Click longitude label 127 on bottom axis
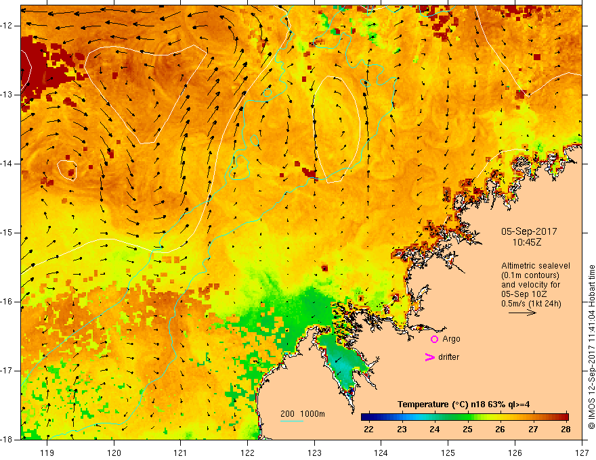The image size is (596, 460). click(x=582, y=453)
